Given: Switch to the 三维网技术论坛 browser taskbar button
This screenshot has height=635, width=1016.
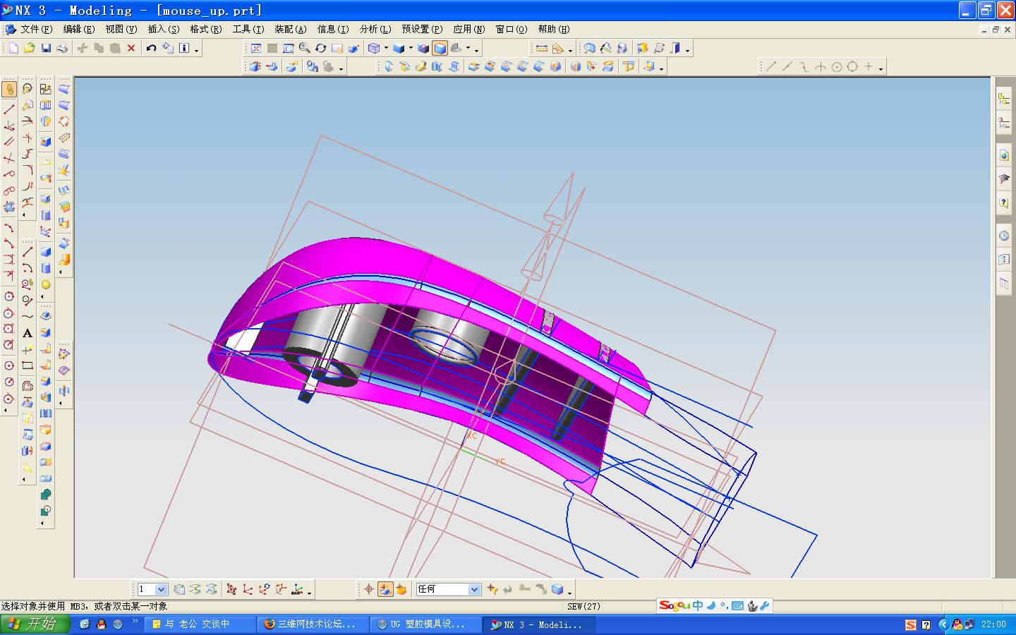Looking at the screenshot, I should pyautogui.click(x=313, y=624).
